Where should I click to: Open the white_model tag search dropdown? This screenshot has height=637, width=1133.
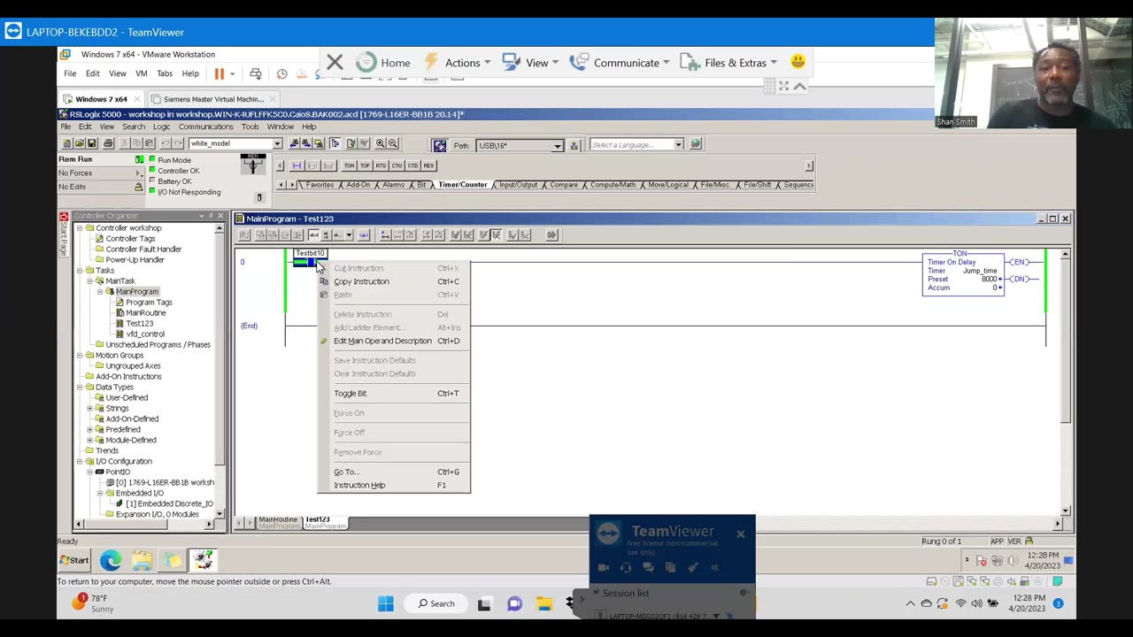pyautogui.click(x=277, y=143)
